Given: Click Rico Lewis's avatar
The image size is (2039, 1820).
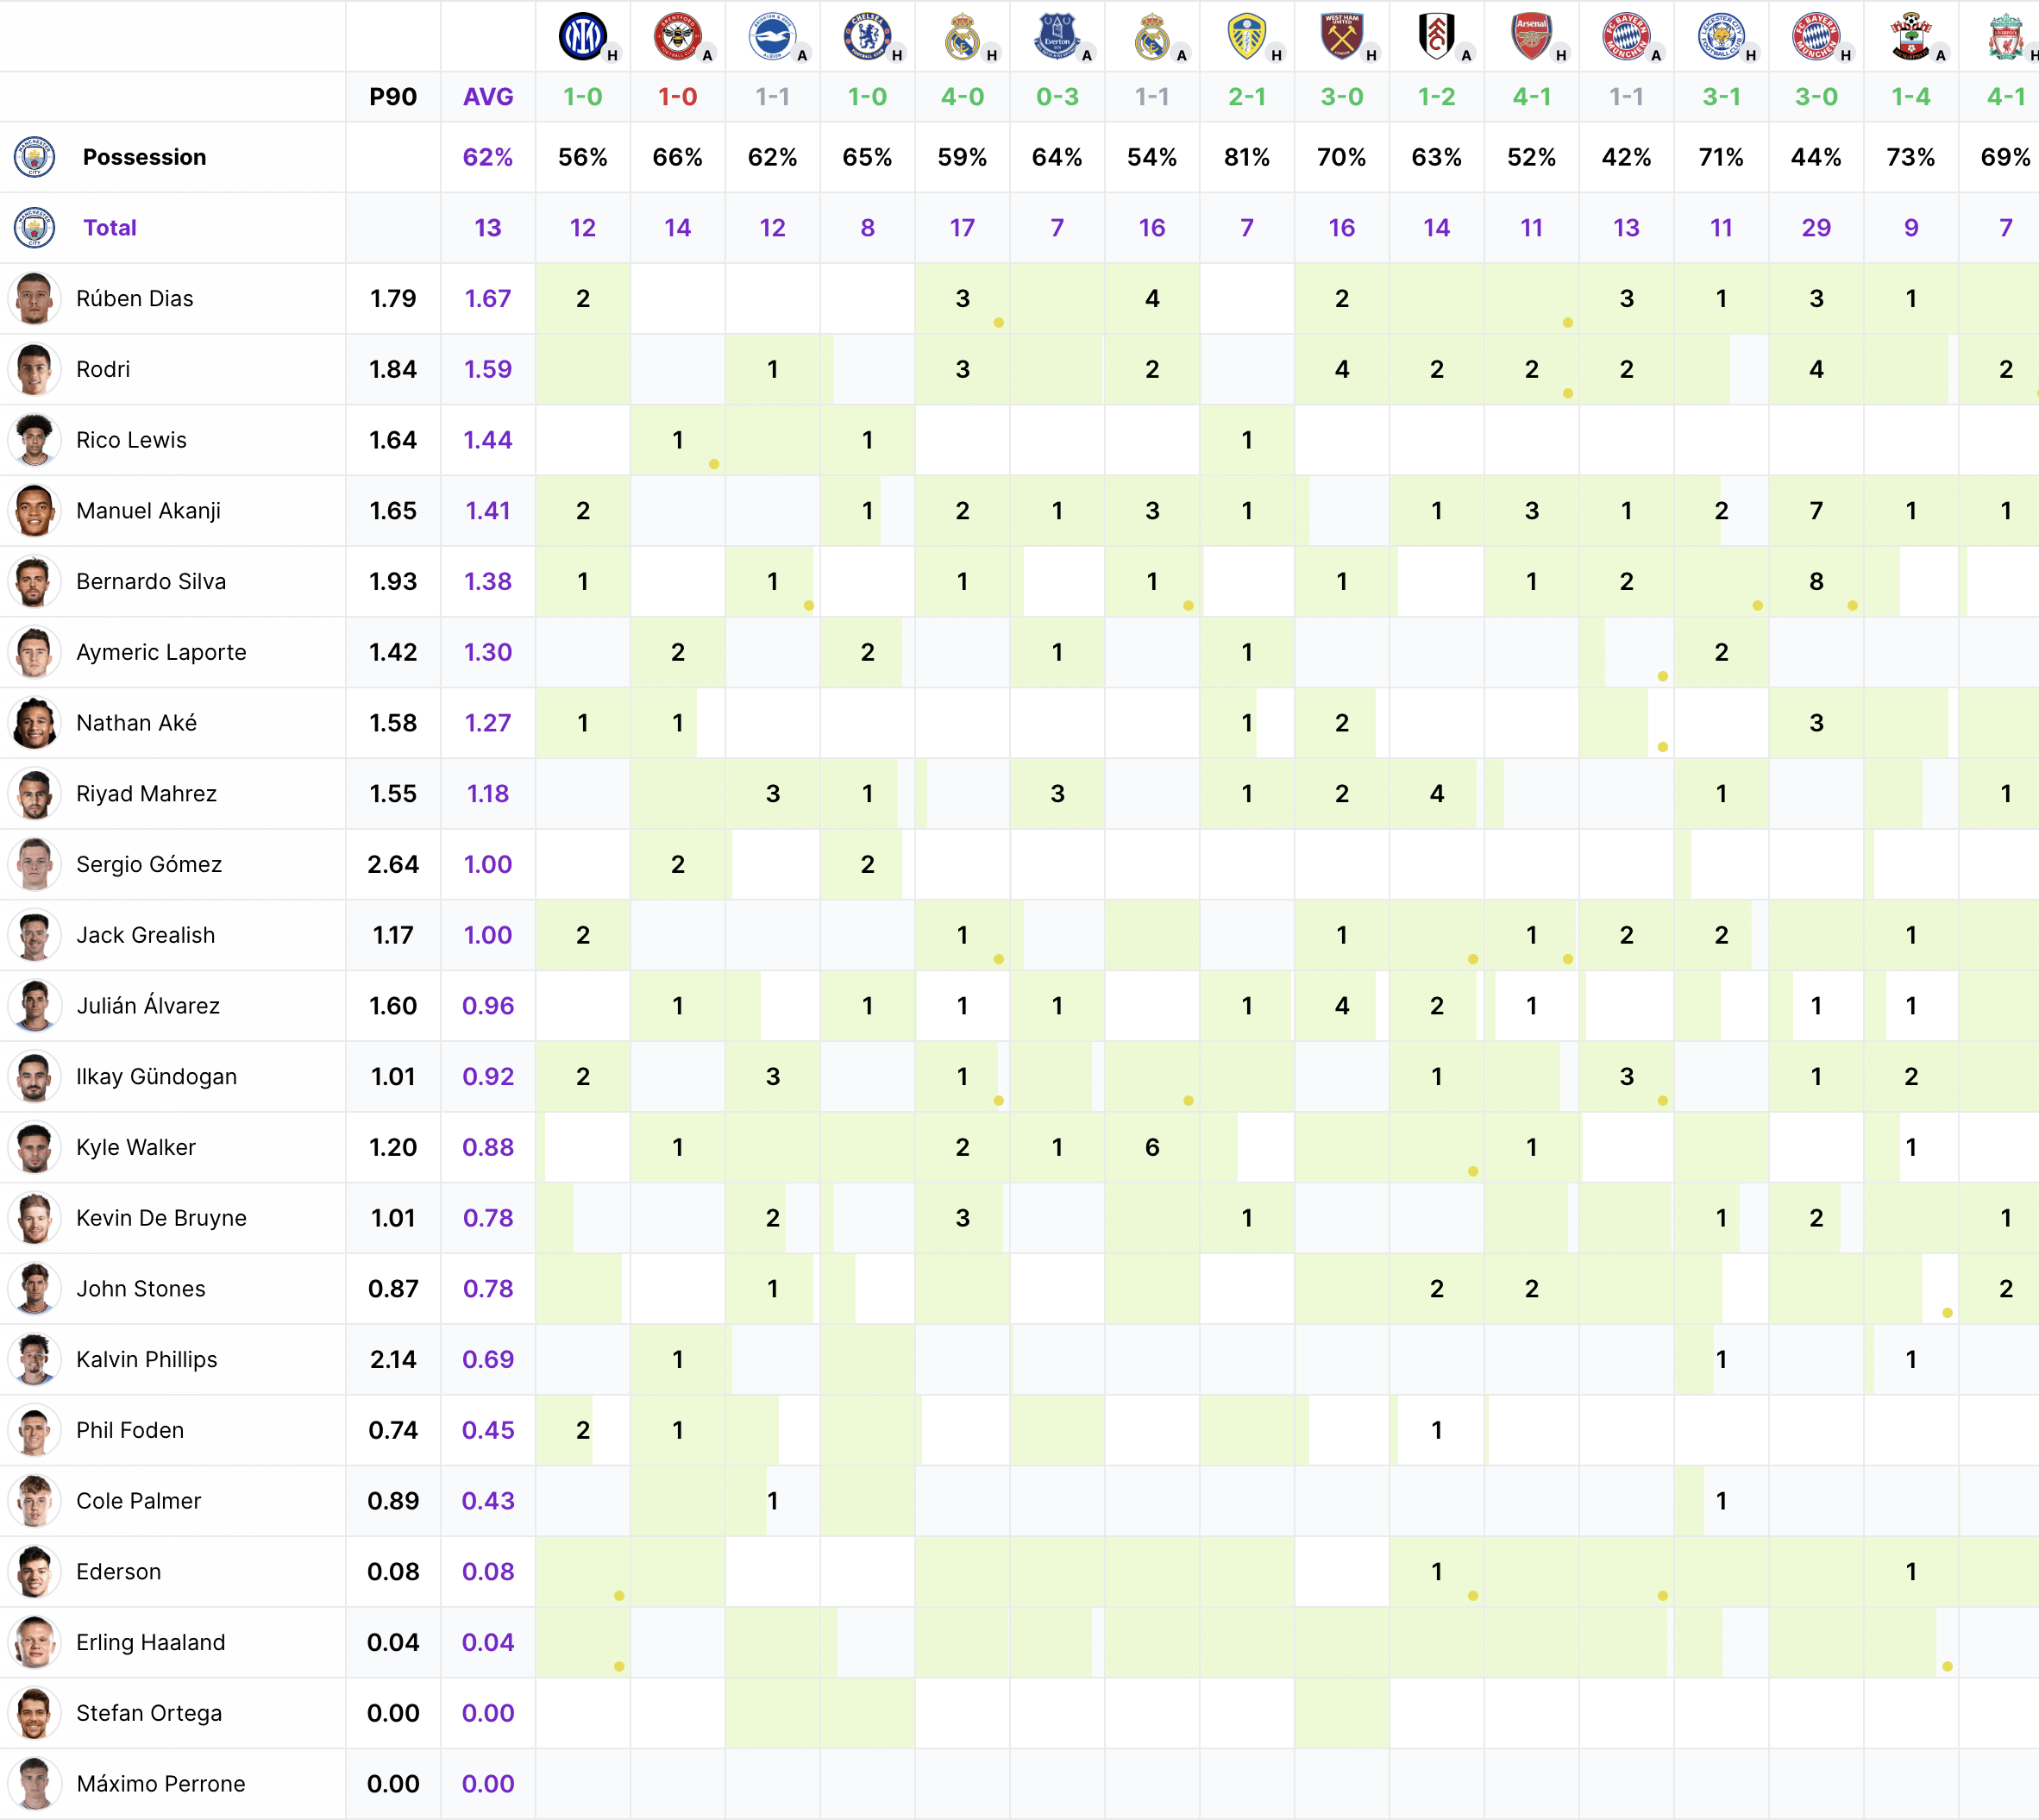Looking at the screenshot, I should (x=34, y=440).
